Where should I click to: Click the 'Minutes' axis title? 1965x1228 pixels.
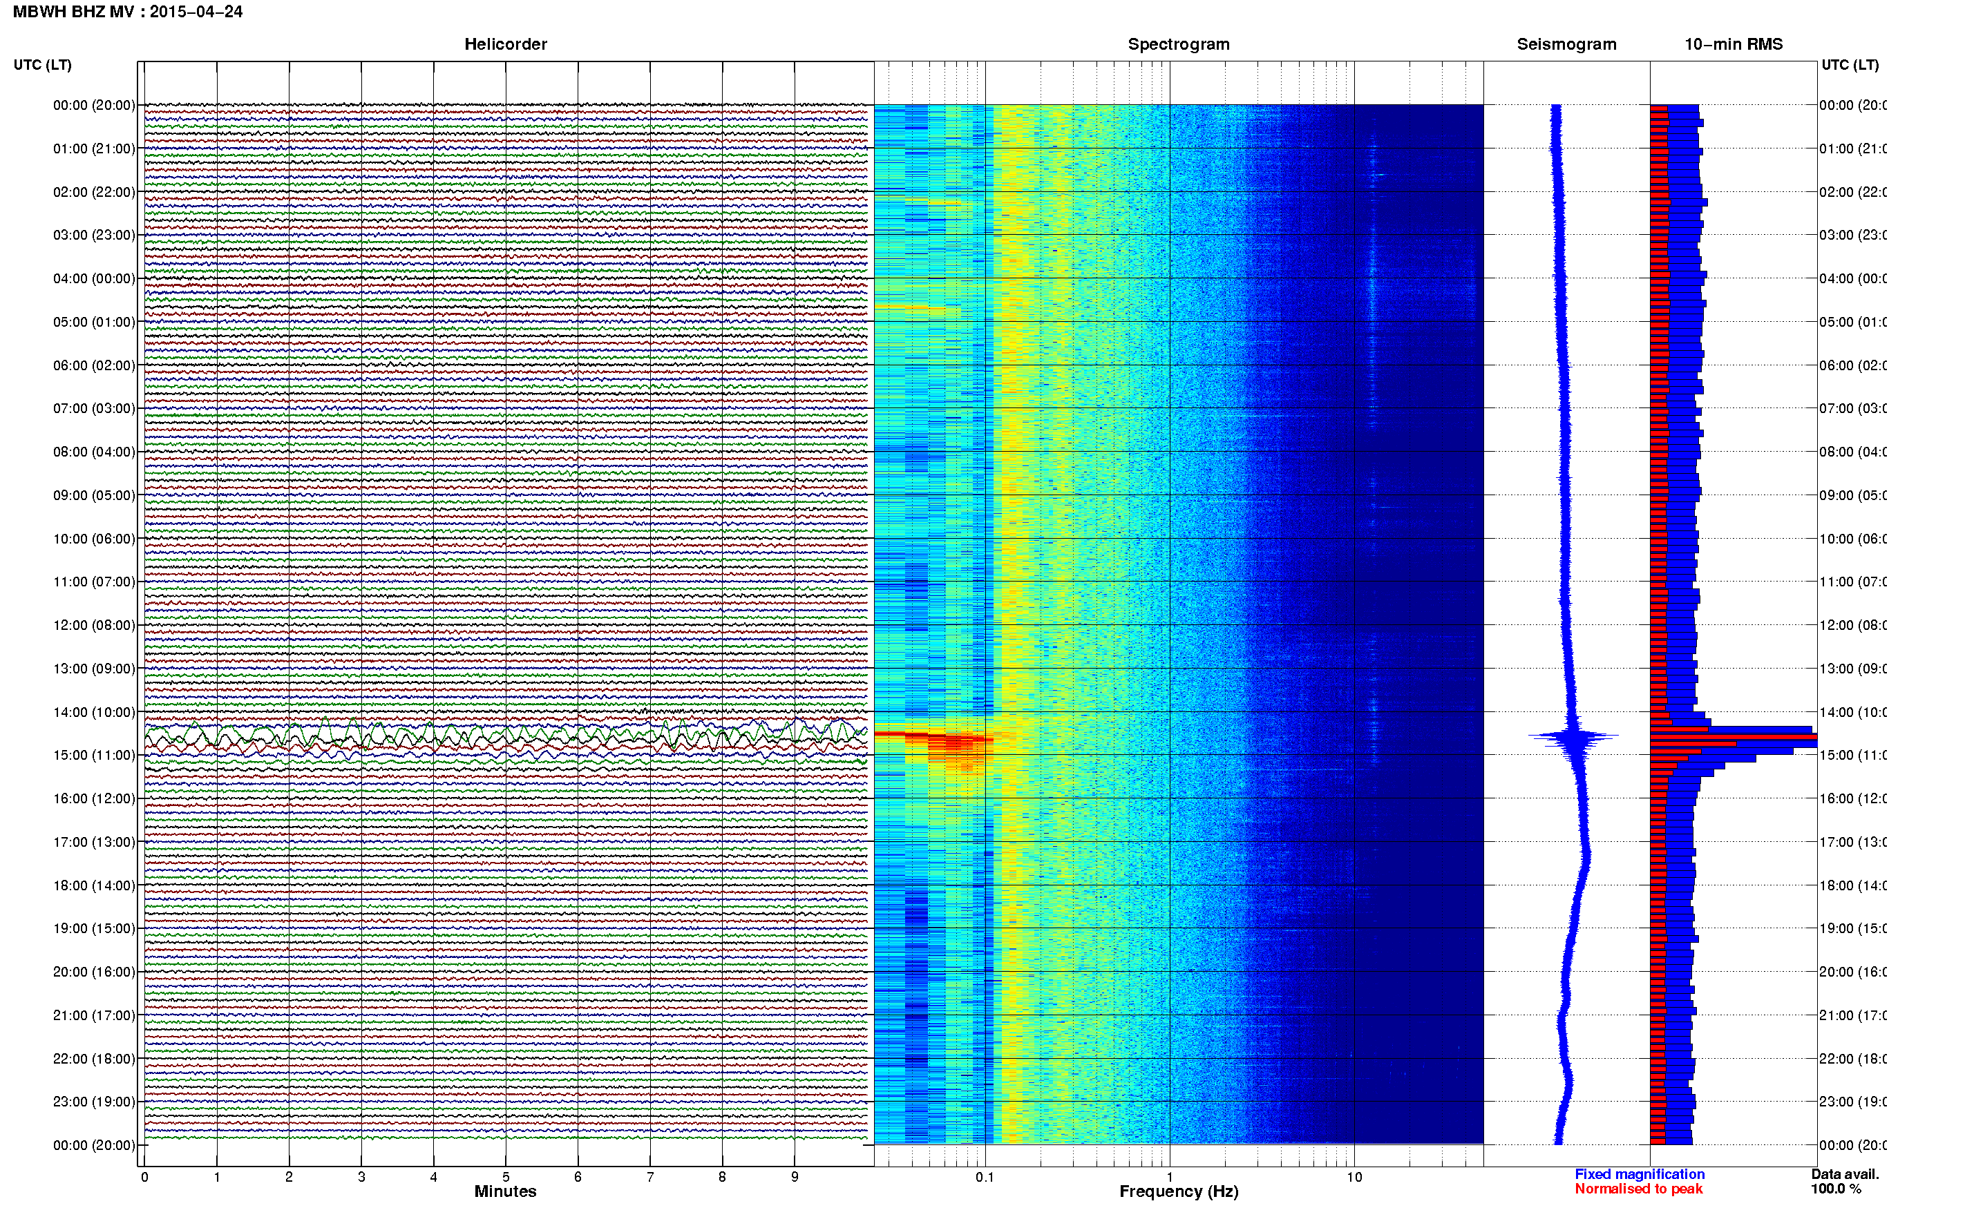pos(505,1191)
